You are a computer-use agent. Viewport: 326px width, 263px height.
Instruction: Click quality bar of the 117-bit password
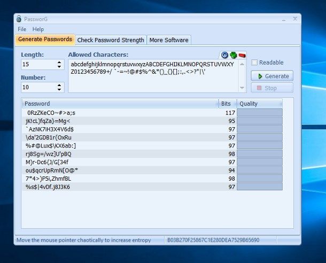click(260, 112)
